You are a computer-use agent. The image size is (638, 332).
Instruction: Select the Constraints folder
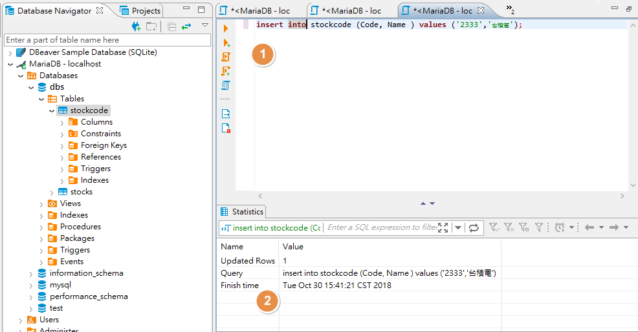95,134
